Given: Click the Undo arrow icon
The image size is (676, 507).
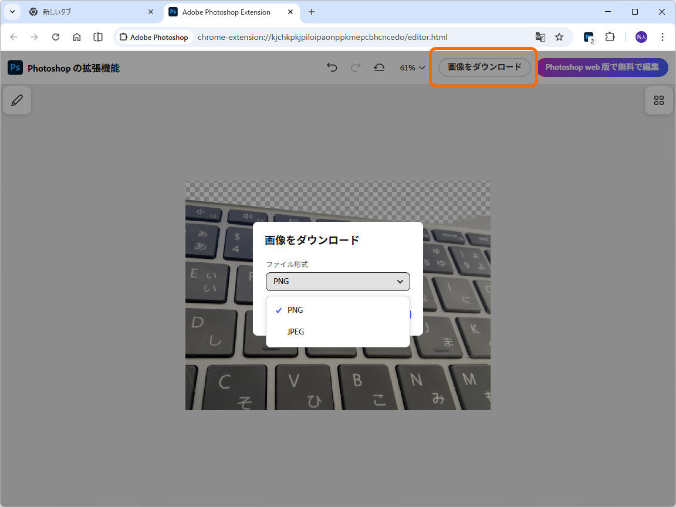Looking at the screenshot, I should pos(332,67).
